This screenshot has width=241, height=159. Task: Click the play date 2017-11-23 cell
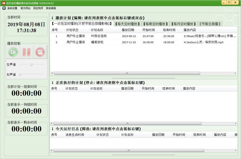(129, 42)
